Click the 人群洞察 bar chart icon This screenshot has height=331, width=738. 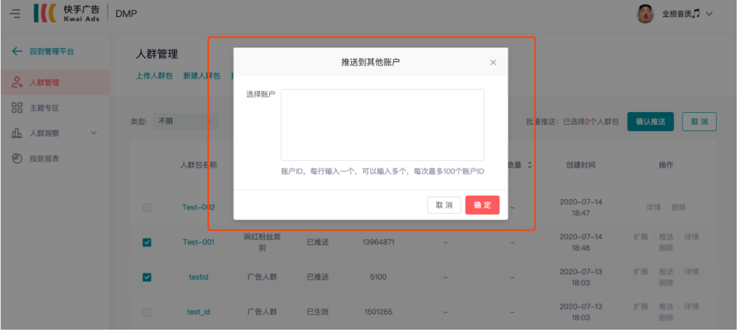pyautogui.click(x=17, y=133)
